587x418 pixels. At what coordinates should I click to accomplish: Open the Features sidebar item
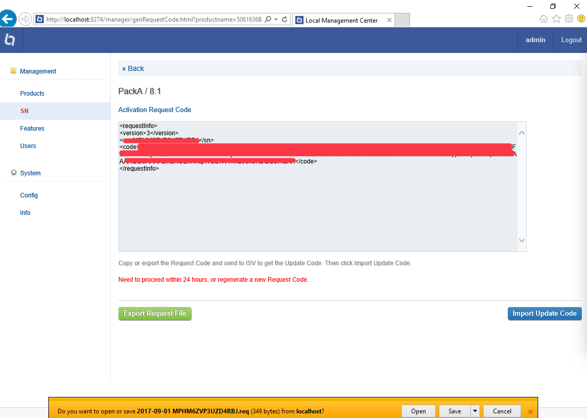click(32, 129)
